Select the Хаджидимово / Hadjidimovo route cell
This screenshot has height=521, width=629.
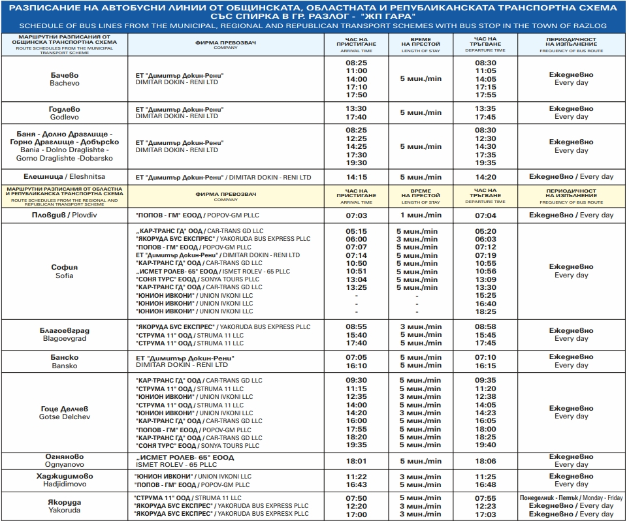(x=65, y=480)
